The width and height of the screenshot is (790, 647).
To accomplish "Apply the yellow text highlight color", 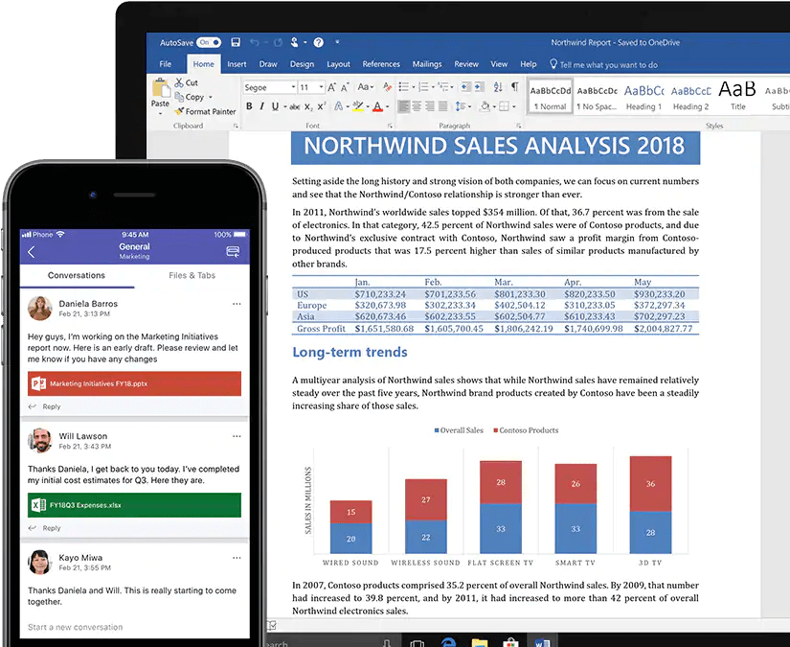I will [x=358, y=106].
